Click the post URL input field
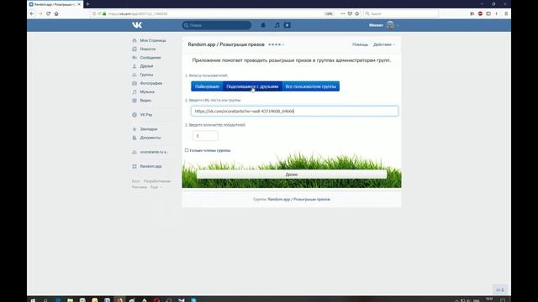The image size is (538, 302). pyautogui.click(x=294, y=111)
